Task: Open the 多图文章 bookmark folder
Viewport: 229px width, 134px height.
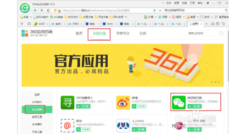Action: point(86,17)
